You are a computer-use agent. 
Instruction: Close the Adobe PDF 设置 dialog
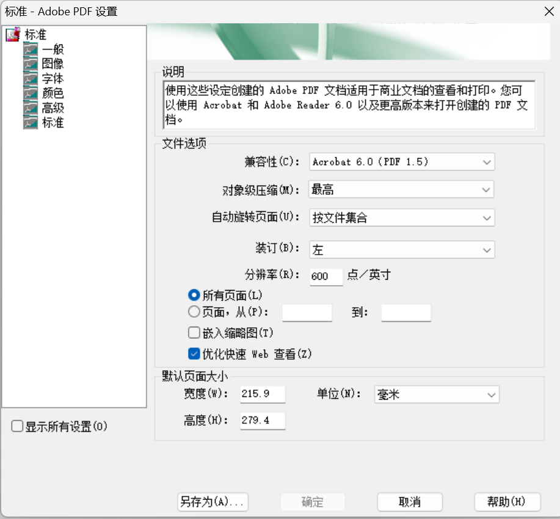tap(549, 12)
